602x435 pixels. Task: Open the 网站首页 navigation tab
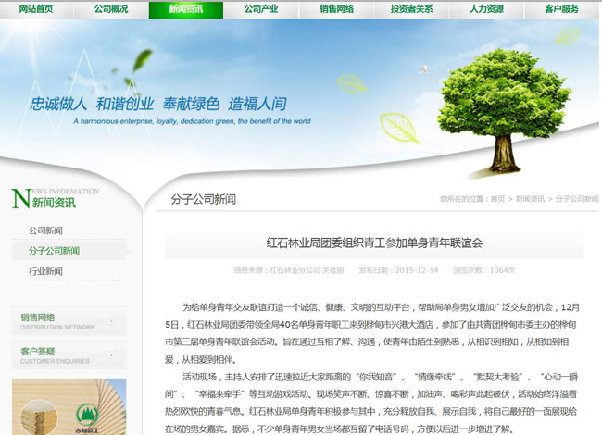tap(36, 9)
